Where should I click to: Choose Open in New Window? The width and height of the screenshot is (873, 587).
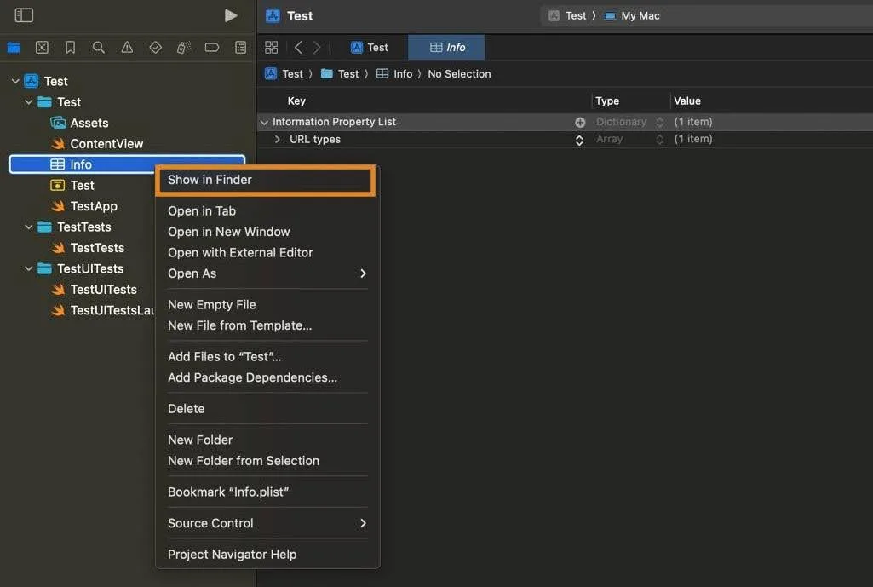click(267, 232)
